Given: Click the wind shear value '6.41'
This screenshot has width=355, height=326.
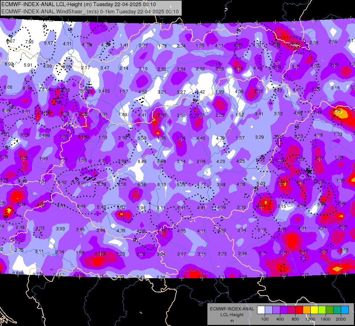Looking at the screenshot, I should (x=181, y=208).
